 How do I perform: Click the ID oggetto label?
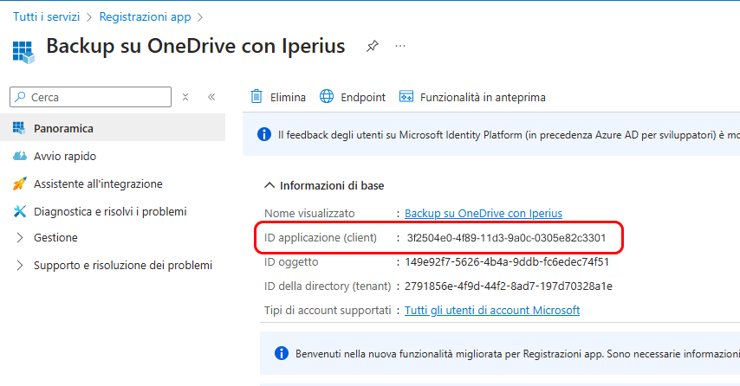(x=291, y=262)
